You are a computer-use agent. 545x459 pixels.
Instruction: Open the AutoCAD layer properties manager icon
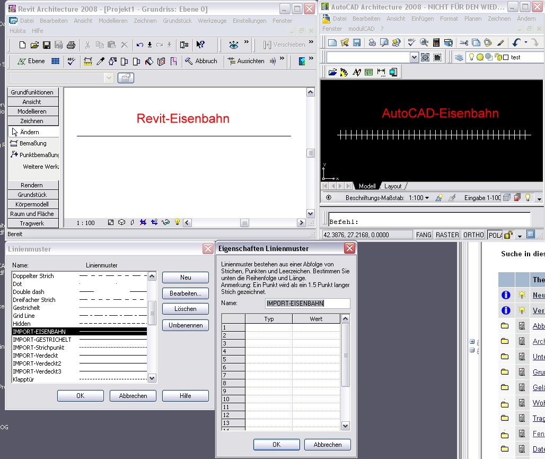pos(459,57)
